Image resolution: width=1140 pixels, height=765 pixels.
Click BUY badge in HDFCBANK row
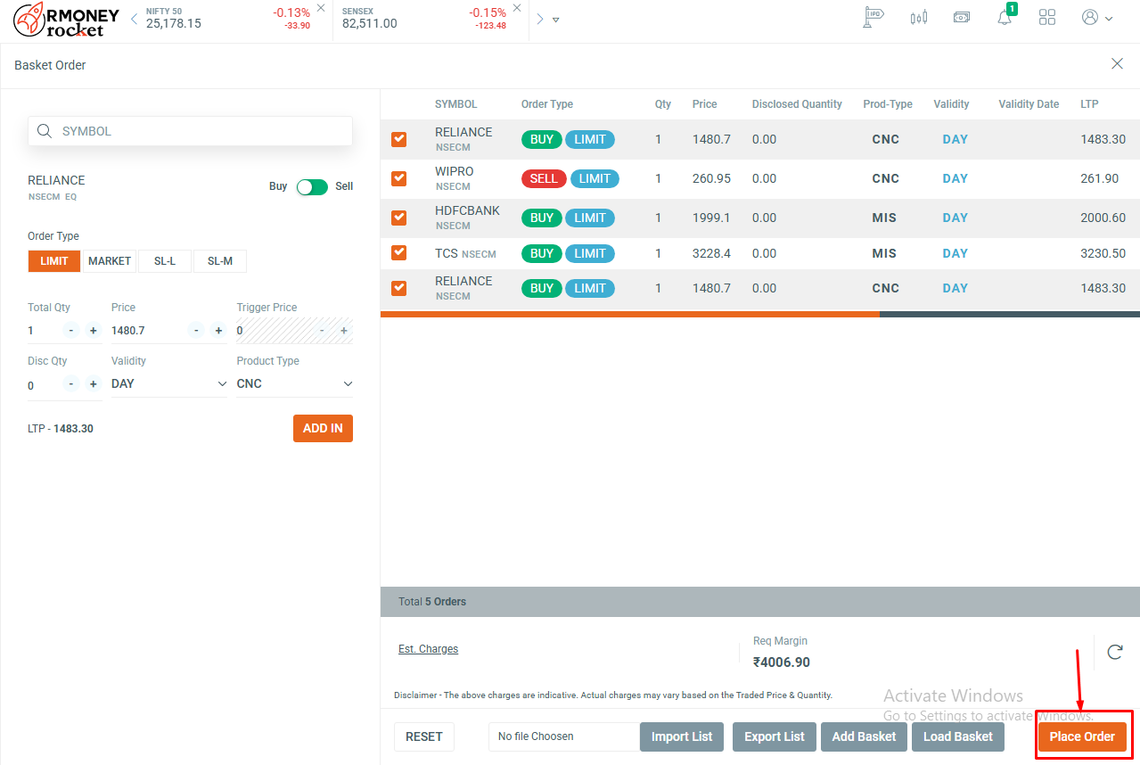tap(542, 218)
